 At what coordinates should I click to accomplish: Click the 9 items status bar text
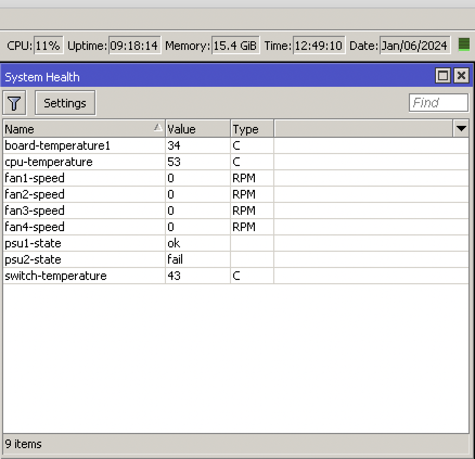(x=23, y=444)
